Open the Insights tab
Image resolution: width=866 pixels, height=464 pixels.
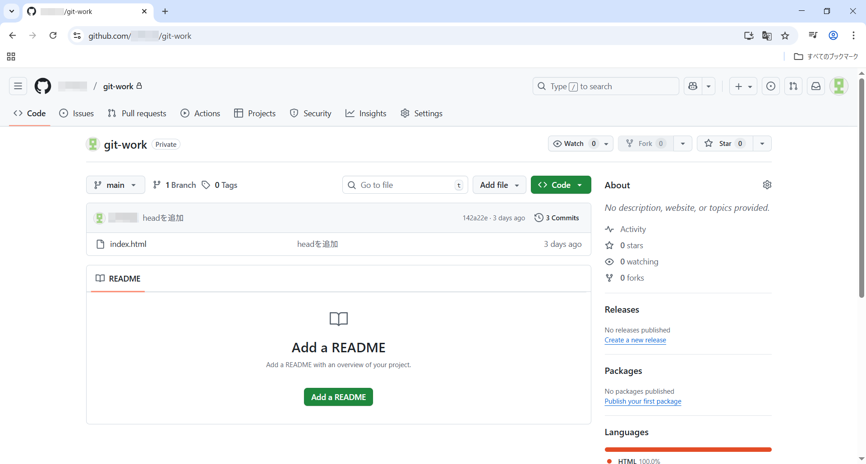[x=366, y=114]
